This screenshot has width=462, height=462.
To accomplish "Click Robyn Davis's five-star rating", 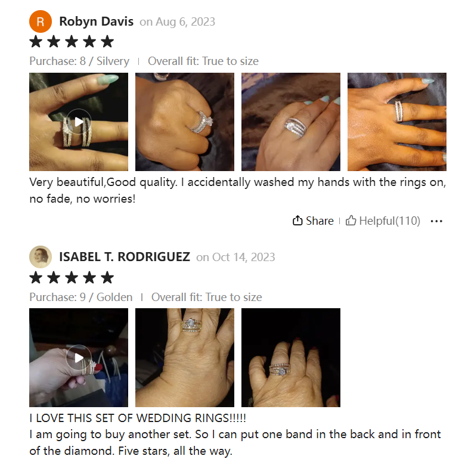I will click(x=72, y=42).
